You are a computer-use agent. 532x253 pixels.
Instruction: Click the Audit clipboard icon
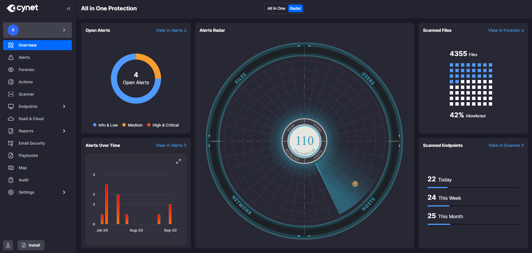pyautogui.click(x=11, y=180)
